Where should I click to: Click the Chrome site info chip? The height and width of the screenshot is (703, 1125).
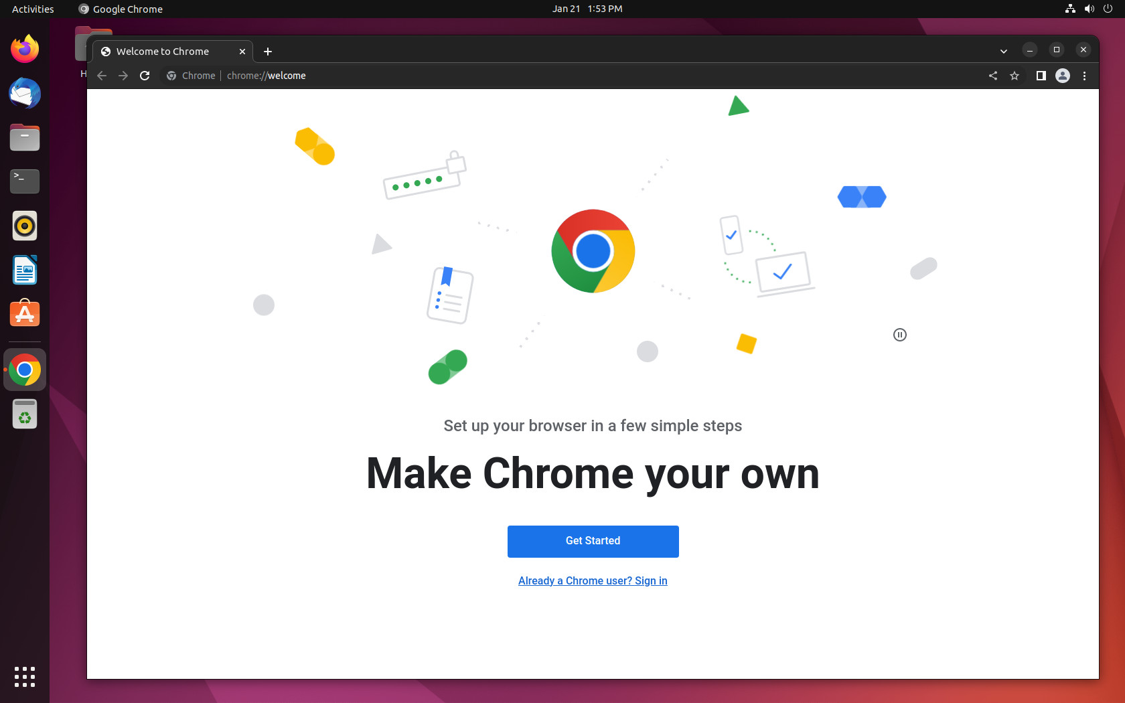click(191, 76)
